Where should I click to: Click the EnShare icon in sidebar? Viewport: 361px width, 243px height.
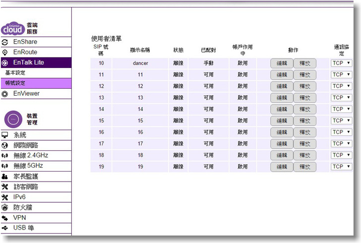[x=5, y=42]
